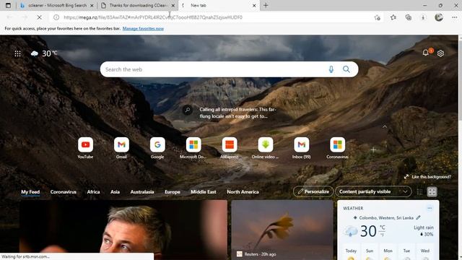Close the Thanks for downloading CCleaner tab

173,6
